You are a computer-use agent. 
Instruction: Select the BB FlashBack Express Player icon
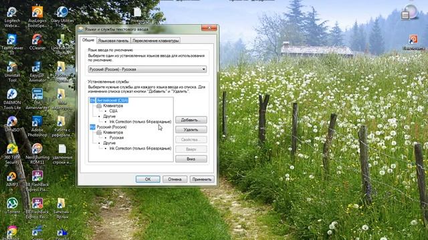(37, 181)
